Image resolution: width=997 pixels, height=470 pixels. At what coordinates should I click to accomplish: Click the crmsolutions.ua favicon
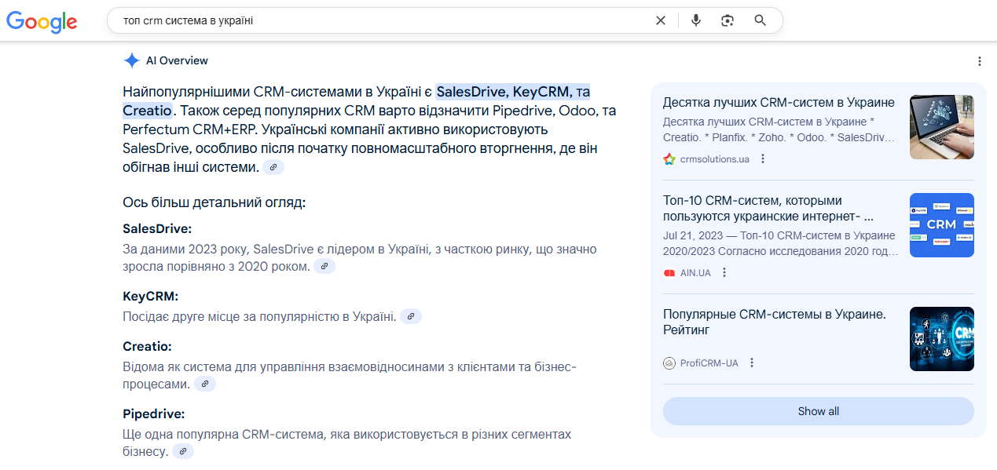(669, 159)
